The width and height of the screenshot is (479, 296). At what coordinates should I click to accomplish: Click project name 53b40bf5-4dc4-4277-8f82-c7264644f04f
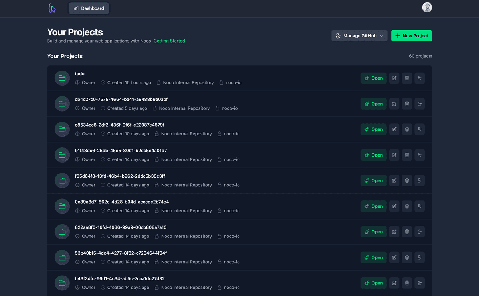[x=121, y=253]
